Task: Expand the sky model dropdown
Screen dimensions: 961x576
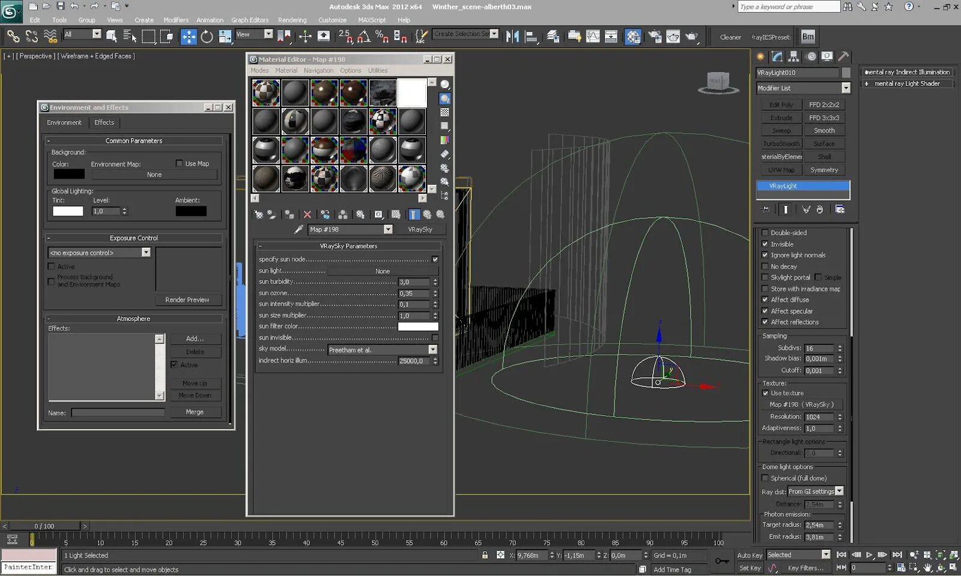Action: pyautogui.click(x=432, y=350)
